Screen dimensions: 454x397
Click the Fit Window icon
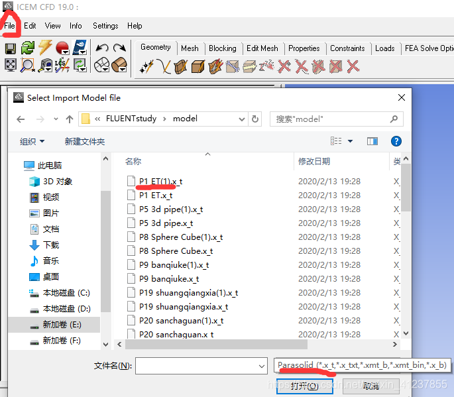pos(11,65)
